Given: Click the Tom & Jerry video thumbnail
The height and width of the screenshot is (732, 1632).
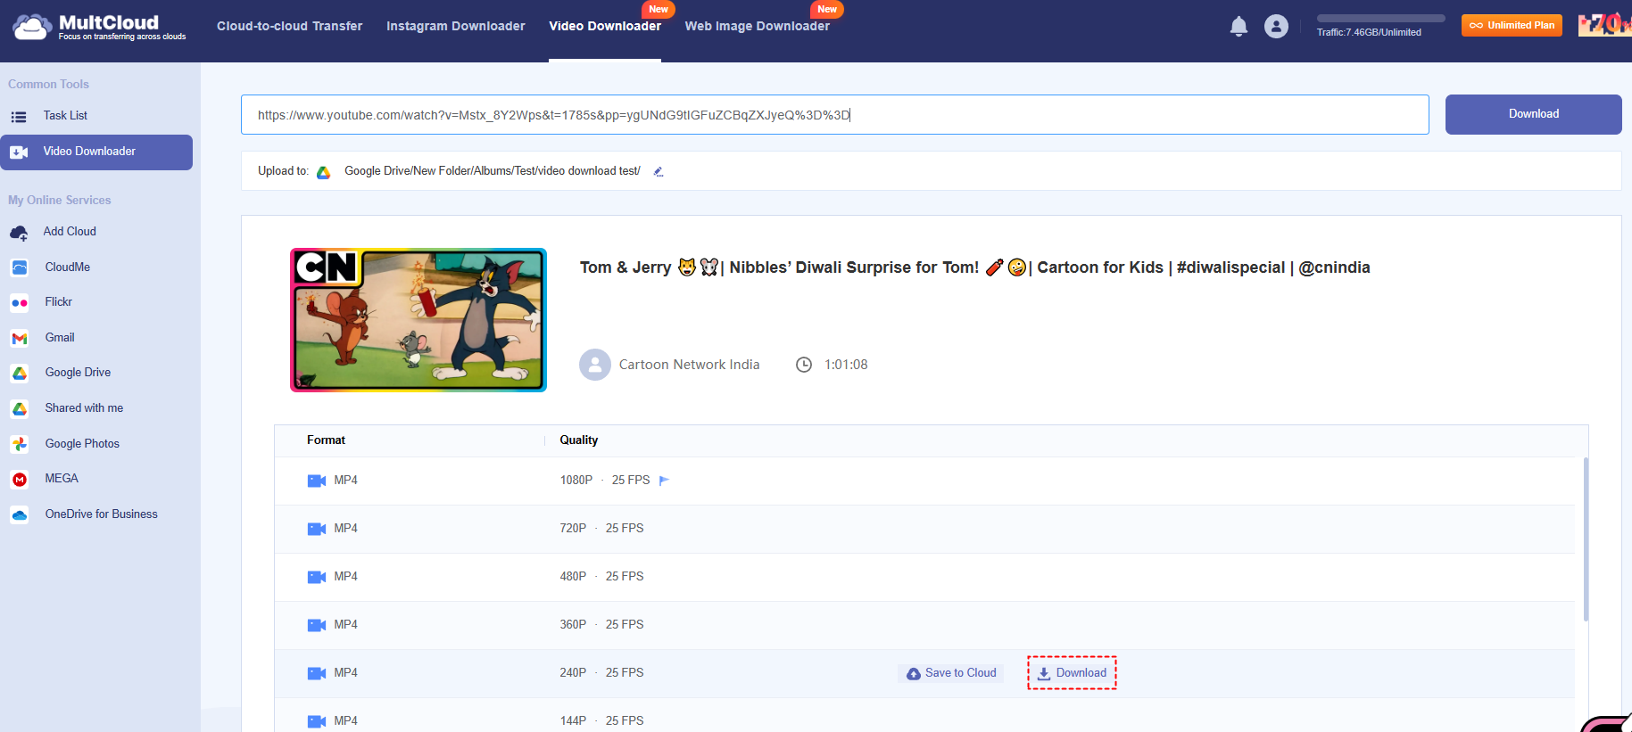Looking at the screenshot, I should click(418, 320).
